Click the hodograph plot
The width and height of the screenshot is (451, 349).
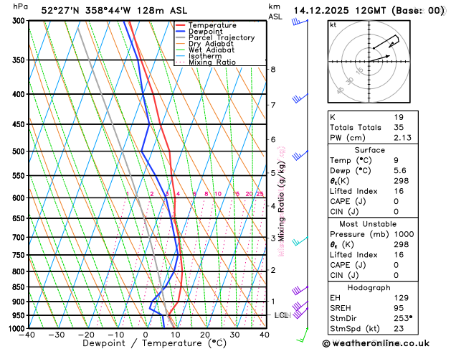(369, 62)
